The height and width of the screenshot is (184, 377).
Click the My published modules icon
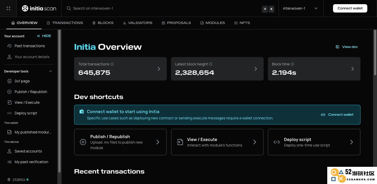tap(9, 132)
